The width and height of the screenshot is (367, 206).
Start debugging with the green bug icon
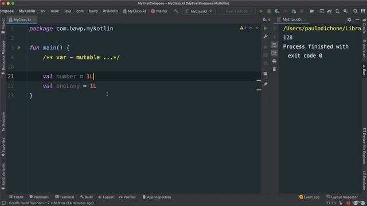coord(269,11)
